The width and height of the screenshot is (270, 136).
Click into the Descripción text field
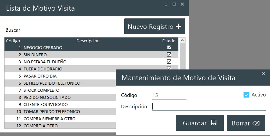(209, 107)
